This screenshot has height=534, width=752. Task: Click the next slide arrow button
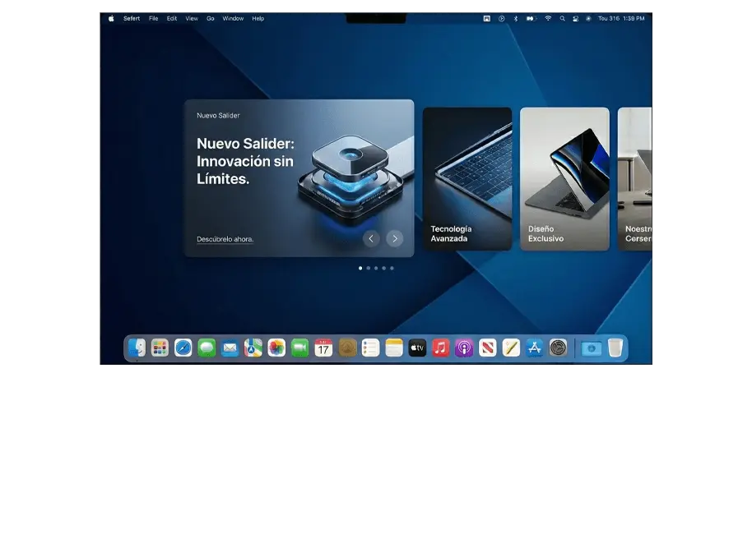click(x=395, y=238)
